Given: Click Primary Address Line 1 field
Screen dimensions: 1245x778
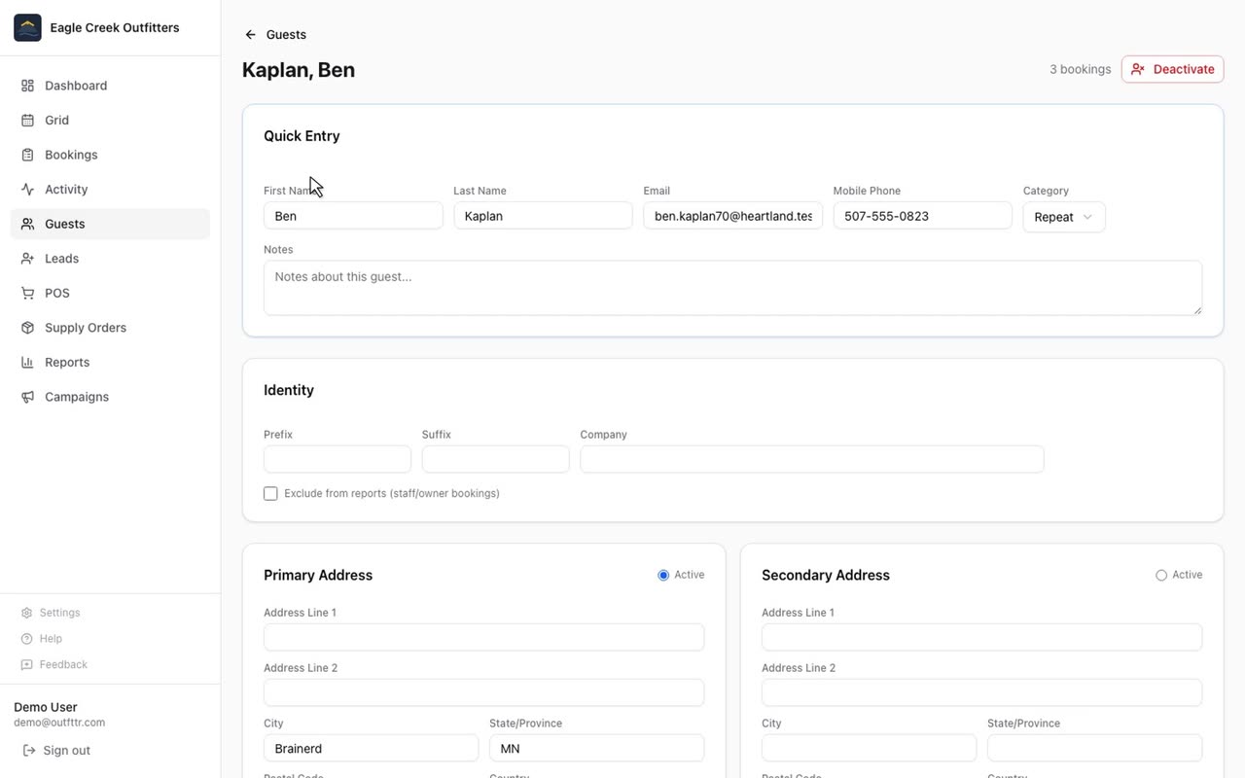Looking at the screenshot, I should pyautogui.click(x=483, y=637).
